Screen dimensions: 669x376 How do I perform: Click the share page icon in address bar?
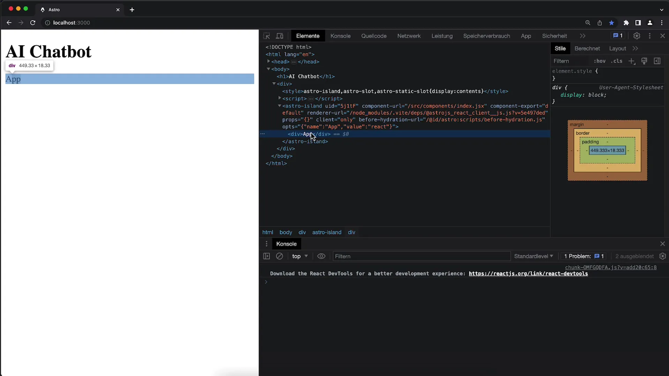point(600,23)
